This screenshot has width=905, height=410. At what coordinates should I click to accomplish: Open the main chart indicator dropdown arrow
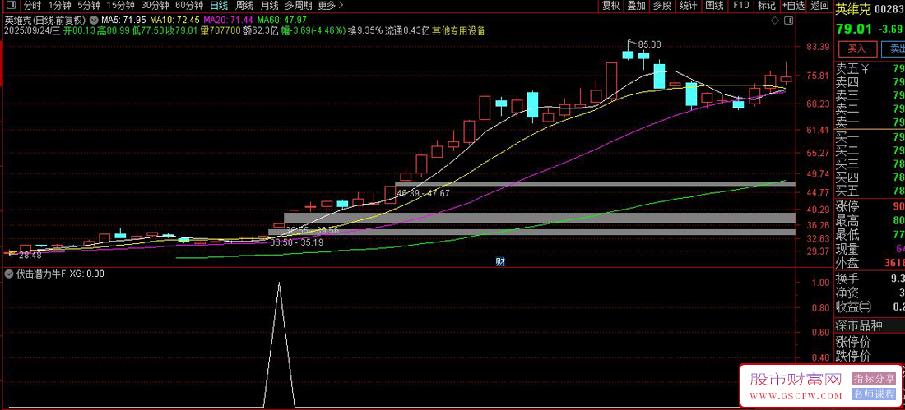point(94,19)
